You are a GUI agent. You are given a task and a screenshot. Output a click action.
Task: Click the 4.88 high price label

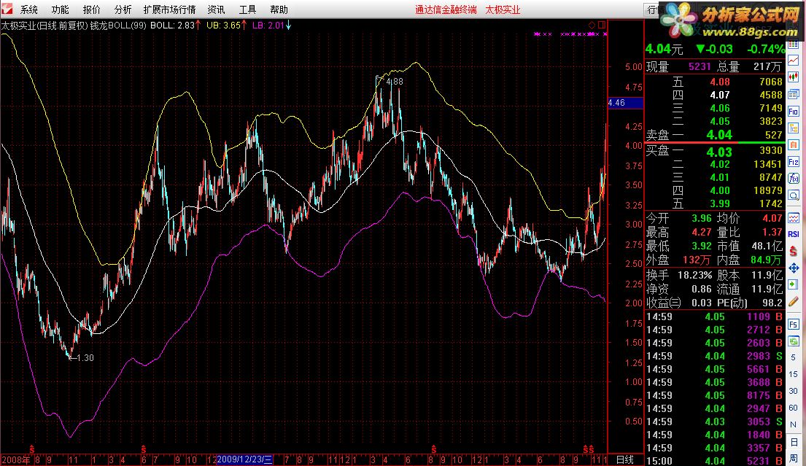tap(395, 81)
